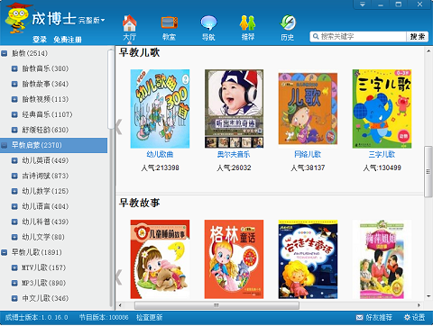
Task: Open the window dropdown menu arrow button
Action: point(363,5)
